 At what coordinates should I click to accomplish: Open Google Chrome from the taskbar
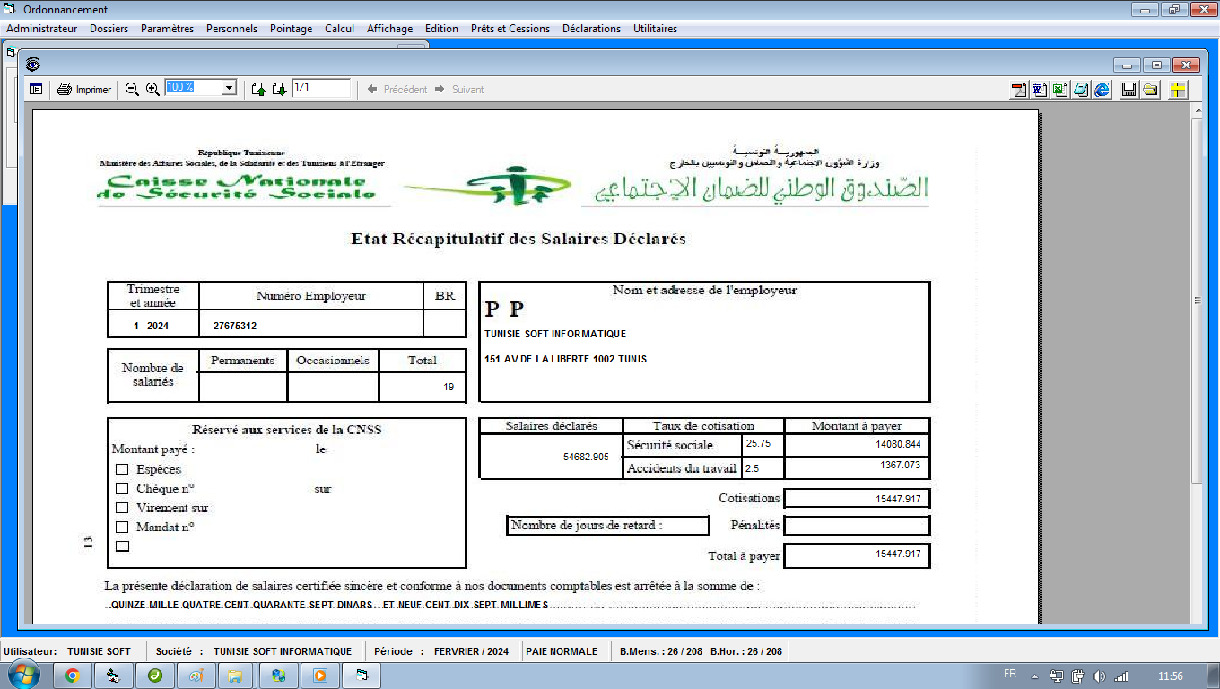click(x=73, y=675)
